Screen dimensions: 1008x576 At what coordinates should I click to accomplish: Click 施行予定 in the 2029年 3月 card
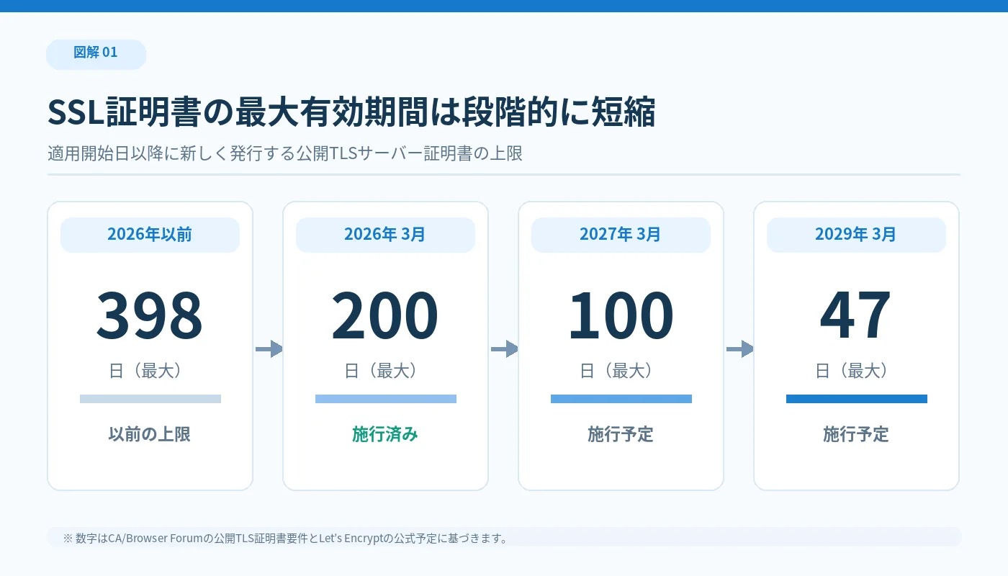coord(856,434)
